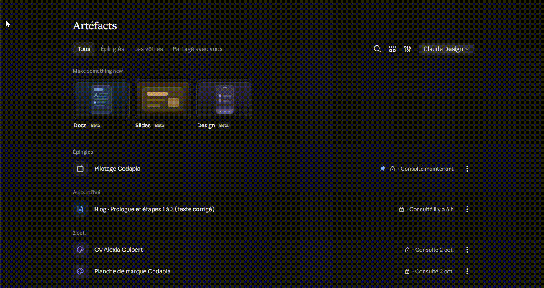The image size is (544, 288).
Task: Open Blog · Prologue et étapes 1 à 3
Action: pos(154,209)
